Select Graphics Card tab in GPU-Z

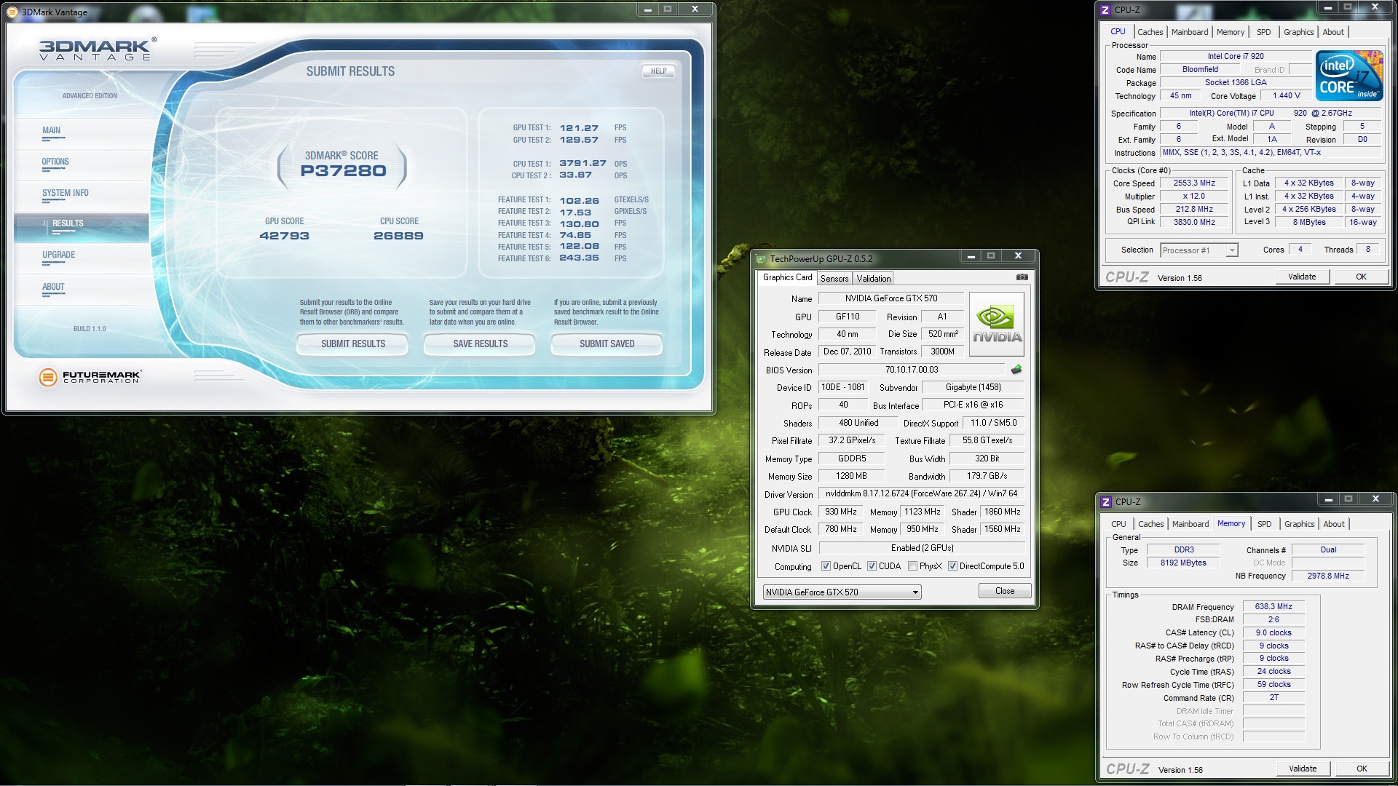pos(787,277)
